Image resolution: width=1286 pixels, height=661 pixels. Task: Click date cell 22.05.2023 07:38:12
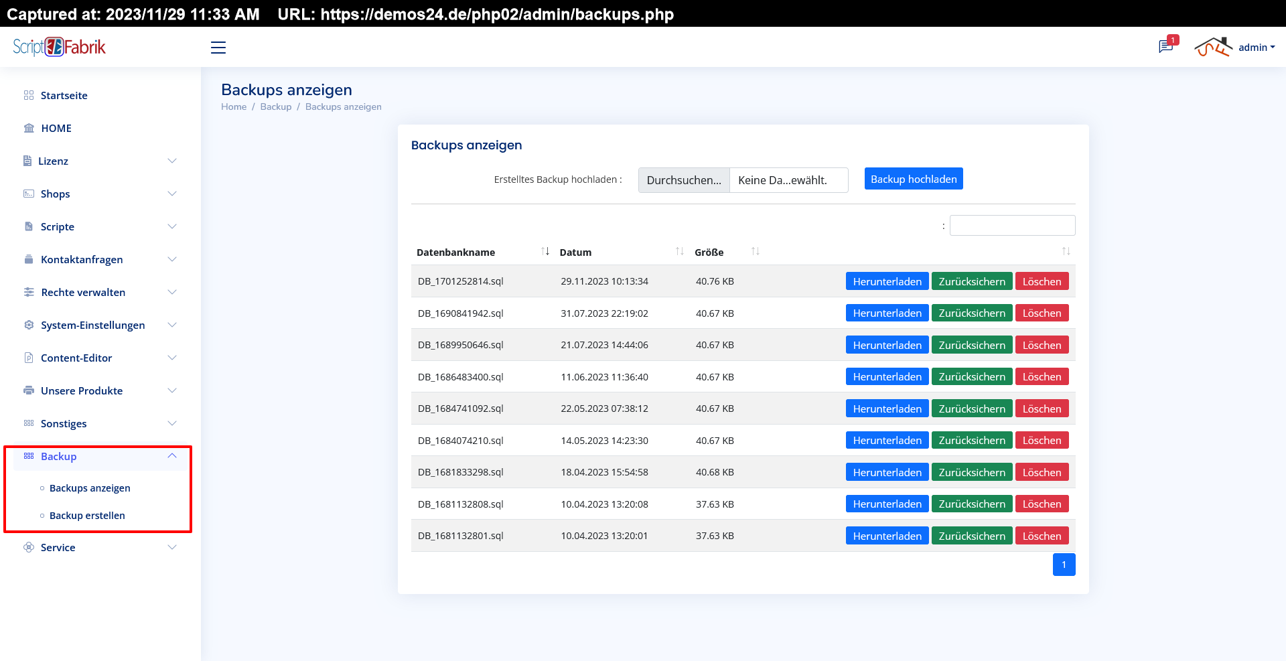pos(604,409)
